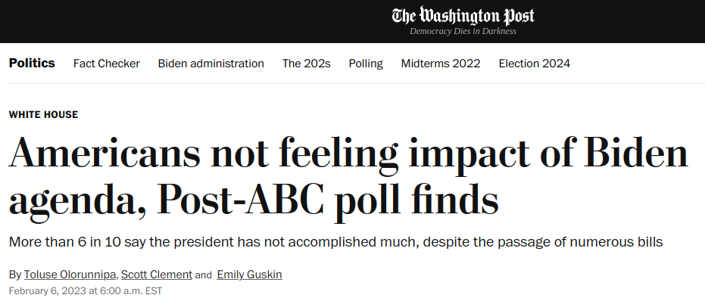Select The 202s nav item
The width and height of the screenshot is (705, 298).
[x=306, y=64]
